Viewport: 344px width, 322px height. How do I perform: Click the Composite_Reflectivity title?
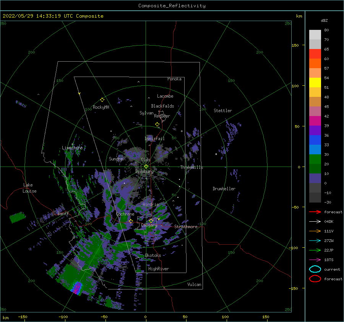(172, 6)
